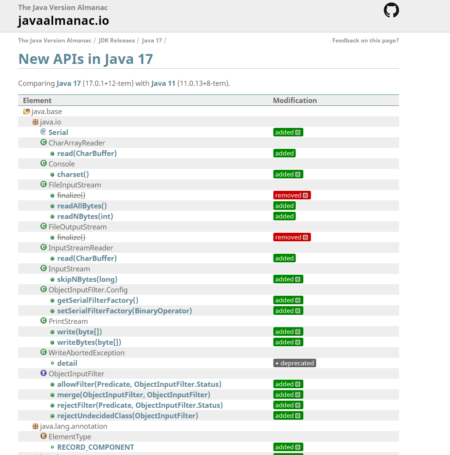Click the added badge for RECORD_COMPONENT

tap(288, 447)
